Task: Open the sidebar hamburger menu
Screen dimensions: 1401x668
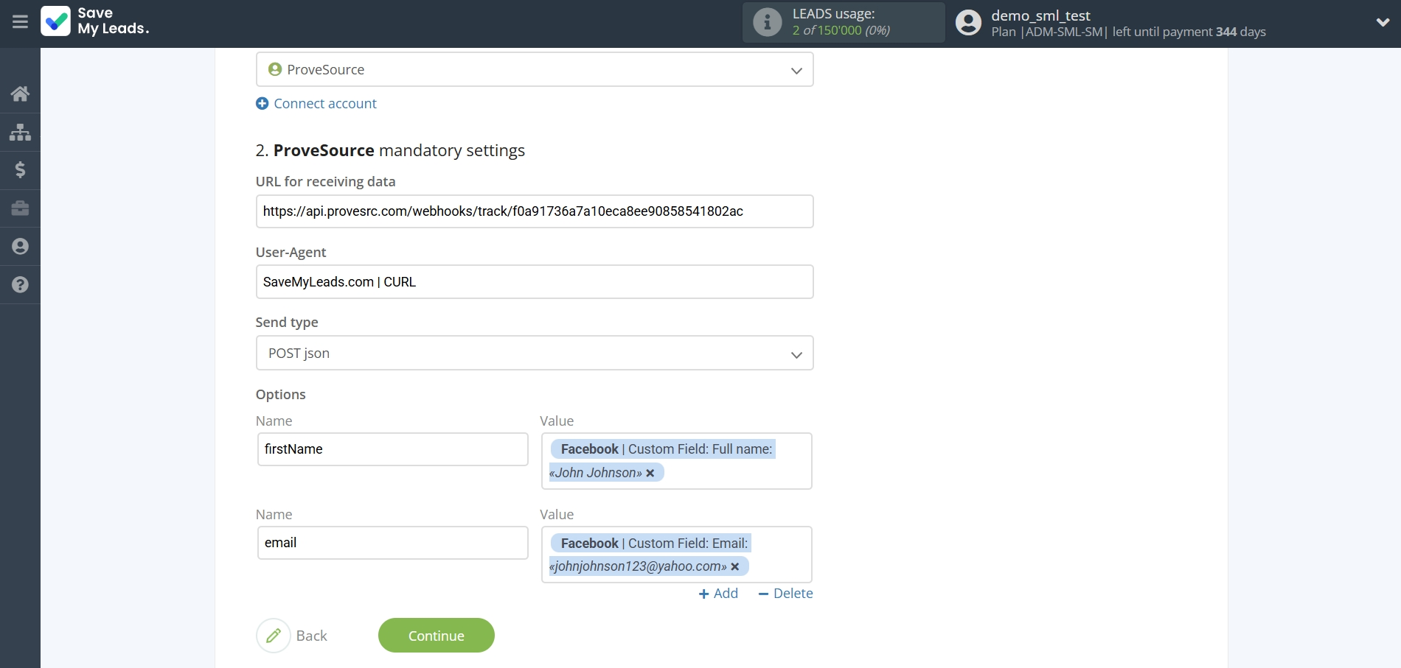Action: [20, 21]
